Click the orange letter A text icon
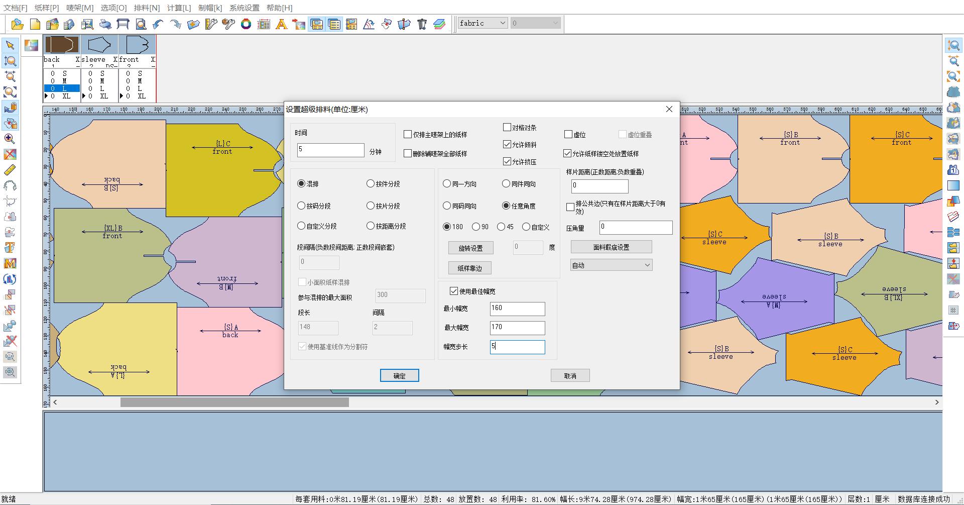This screenshot has height=505, width=964. click(x=281, y=24)
